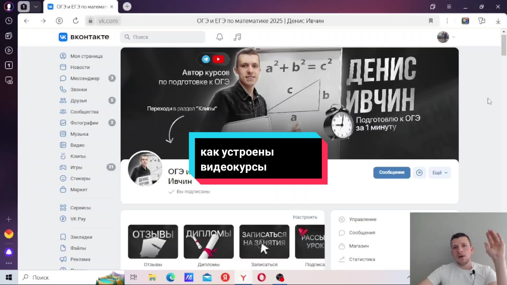Viewport: 507px width, 285px height.
Task: Open VK notifications bell
Action: [x=219, y=37]
